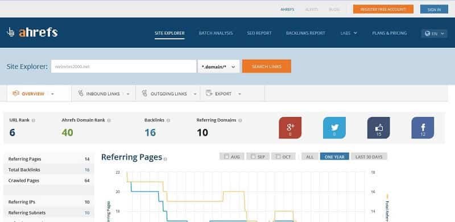Viewport: 455px width, 222px height.
Task: Open the EN language selector arrow
Action: pyautogui.click(x=442, y=33)
